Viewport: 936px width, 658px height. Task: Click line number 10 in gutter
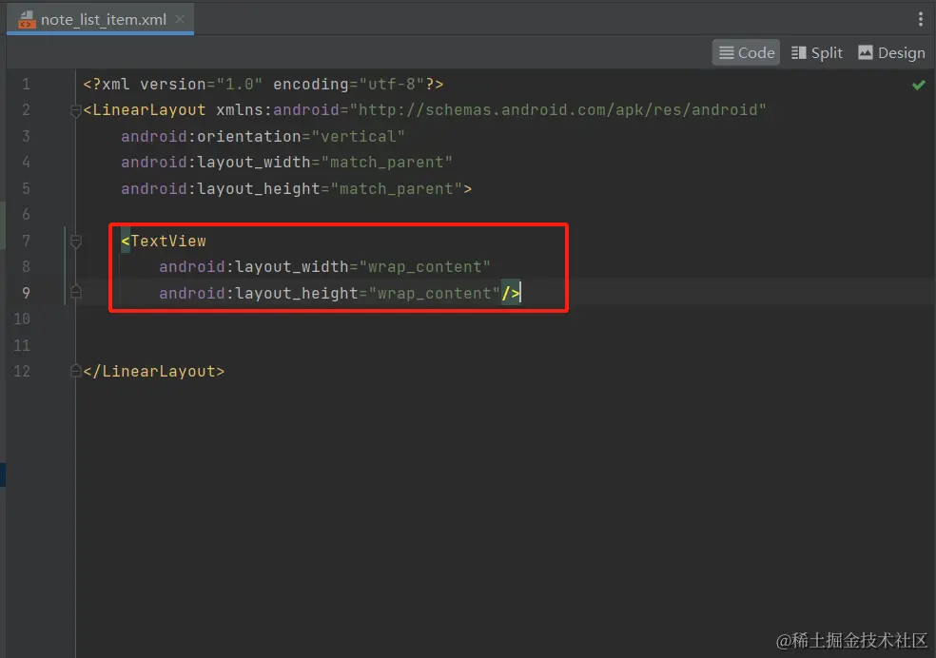click(22, 319)
